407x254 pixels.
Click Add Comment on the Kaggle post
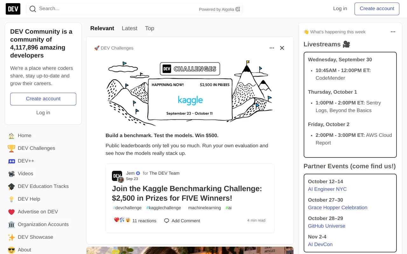click(x=182, y=221)
